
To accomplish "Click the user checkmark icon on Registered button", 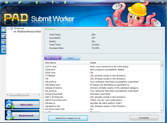I will pyautogui.click(x=10, y=115).
